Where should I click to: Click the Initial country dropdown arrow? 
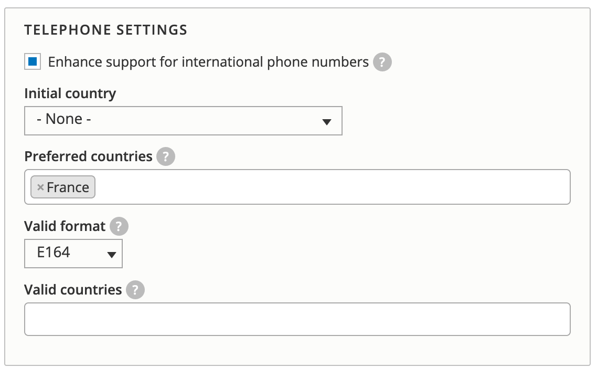coord(327,121)
